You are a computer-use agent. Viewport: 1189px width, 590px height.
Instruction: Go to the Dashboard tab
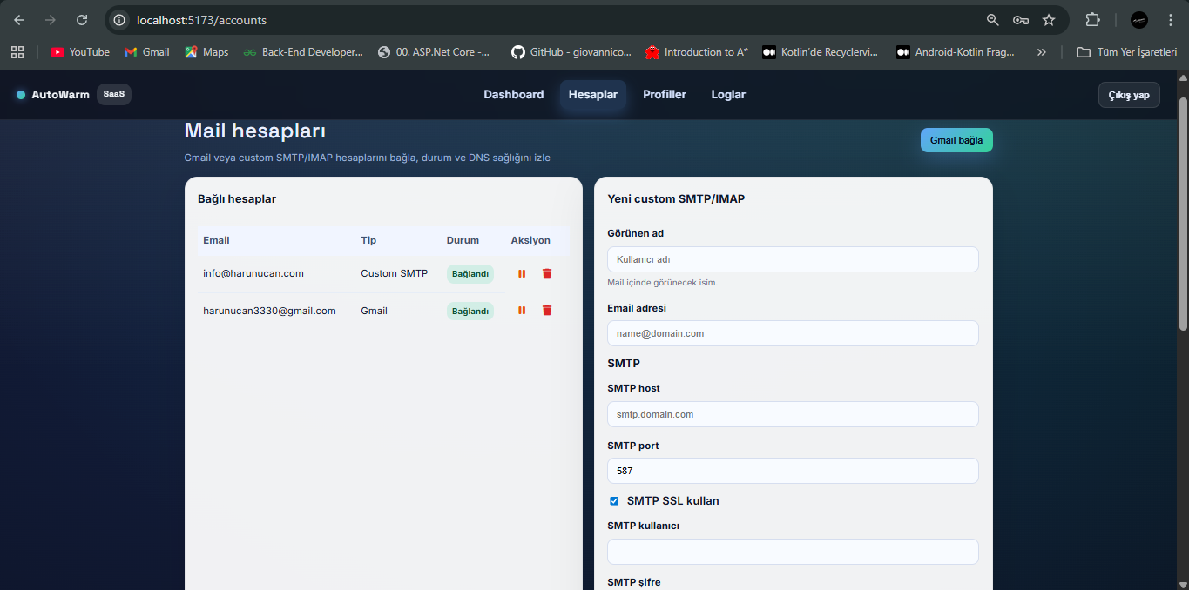513,95
